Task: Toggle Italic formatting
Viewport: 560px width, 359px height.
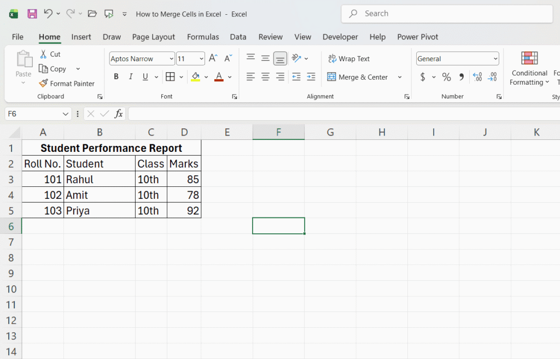Action: pyautogui.click(x=131, y=76)
